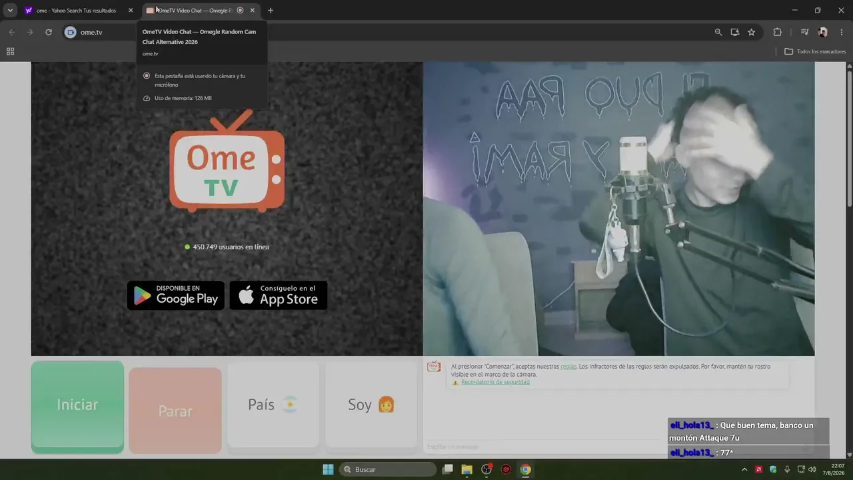Click the install app icon in address bar
Viewport: 853px width, 480px height.
[735, 32]
